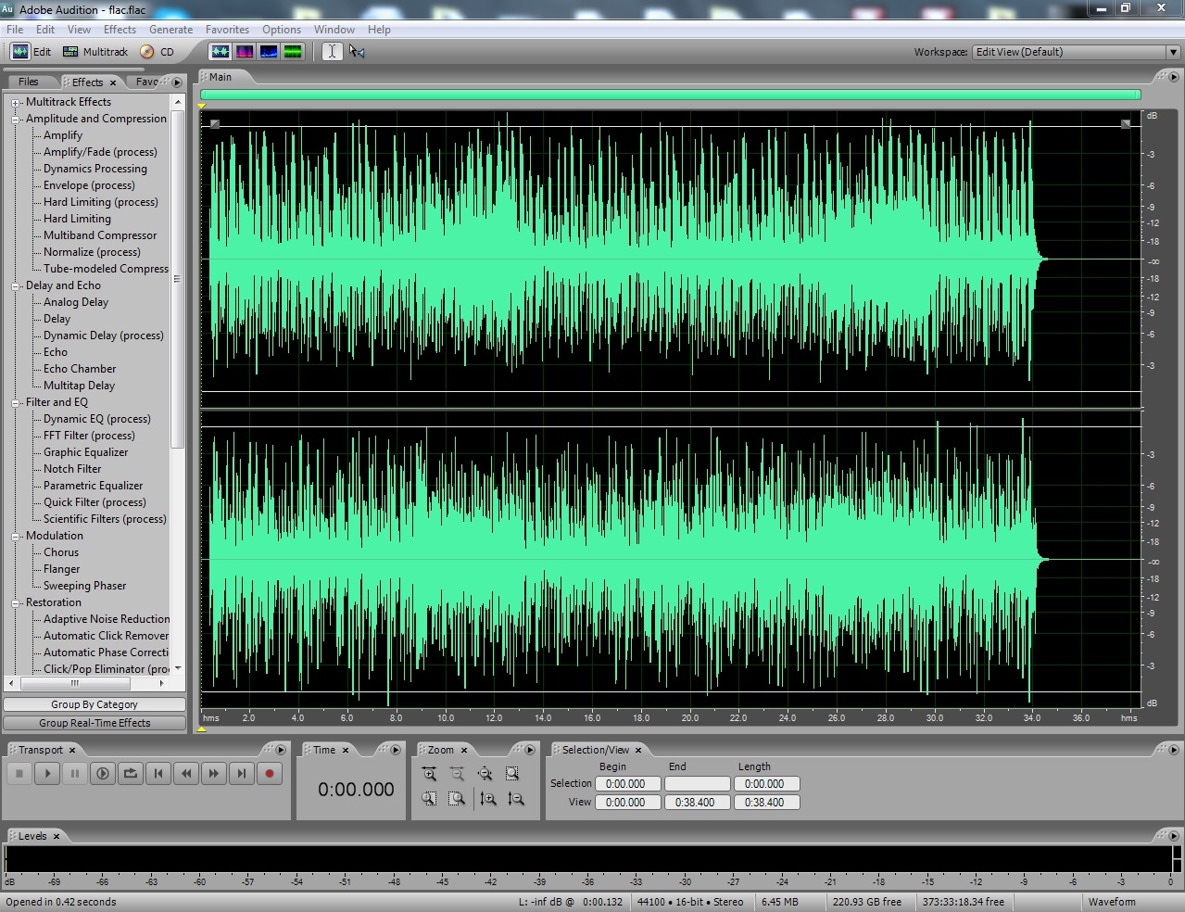
Task: Select the Scrub tool icon
Action: pos(357,52)
